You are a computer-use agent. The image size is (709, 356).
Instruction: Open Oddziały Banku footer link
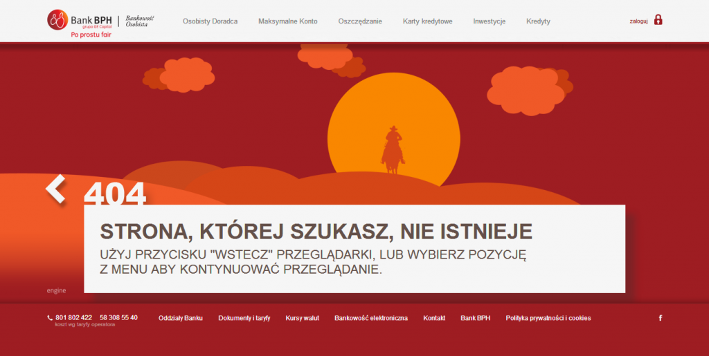(180, 318)
